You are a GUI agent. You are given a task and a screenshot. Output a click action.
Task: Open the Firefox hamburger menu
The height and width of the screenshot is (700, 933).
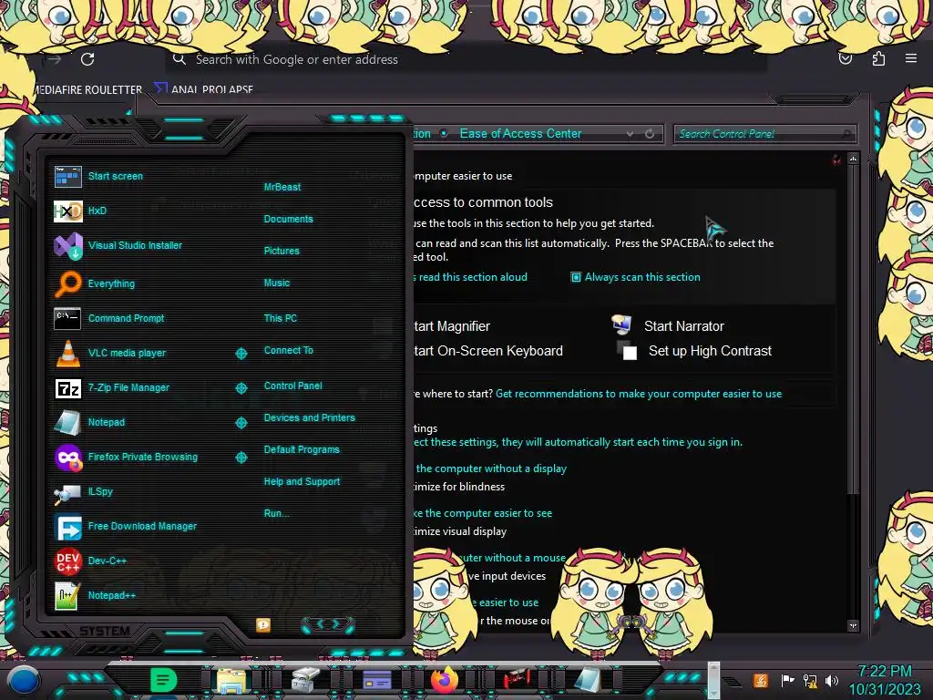(911, 58)
